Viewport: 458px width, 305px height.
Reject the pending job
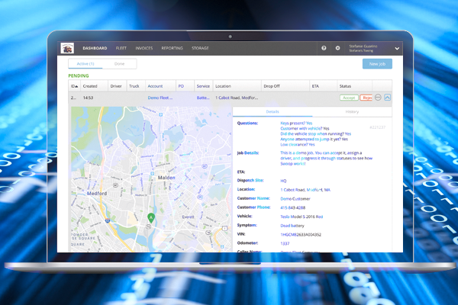tap(366, 98)
